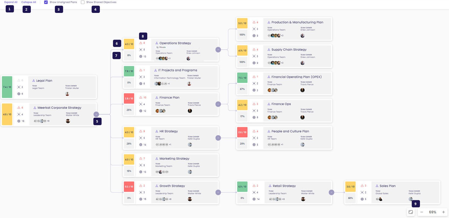449x218 pixels.
Task: Click the red warning icon on Operations Strategy
Action: [141, 43]
